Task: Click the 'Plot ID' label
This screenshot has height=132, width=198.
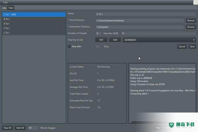Action: tap(73, 73)
